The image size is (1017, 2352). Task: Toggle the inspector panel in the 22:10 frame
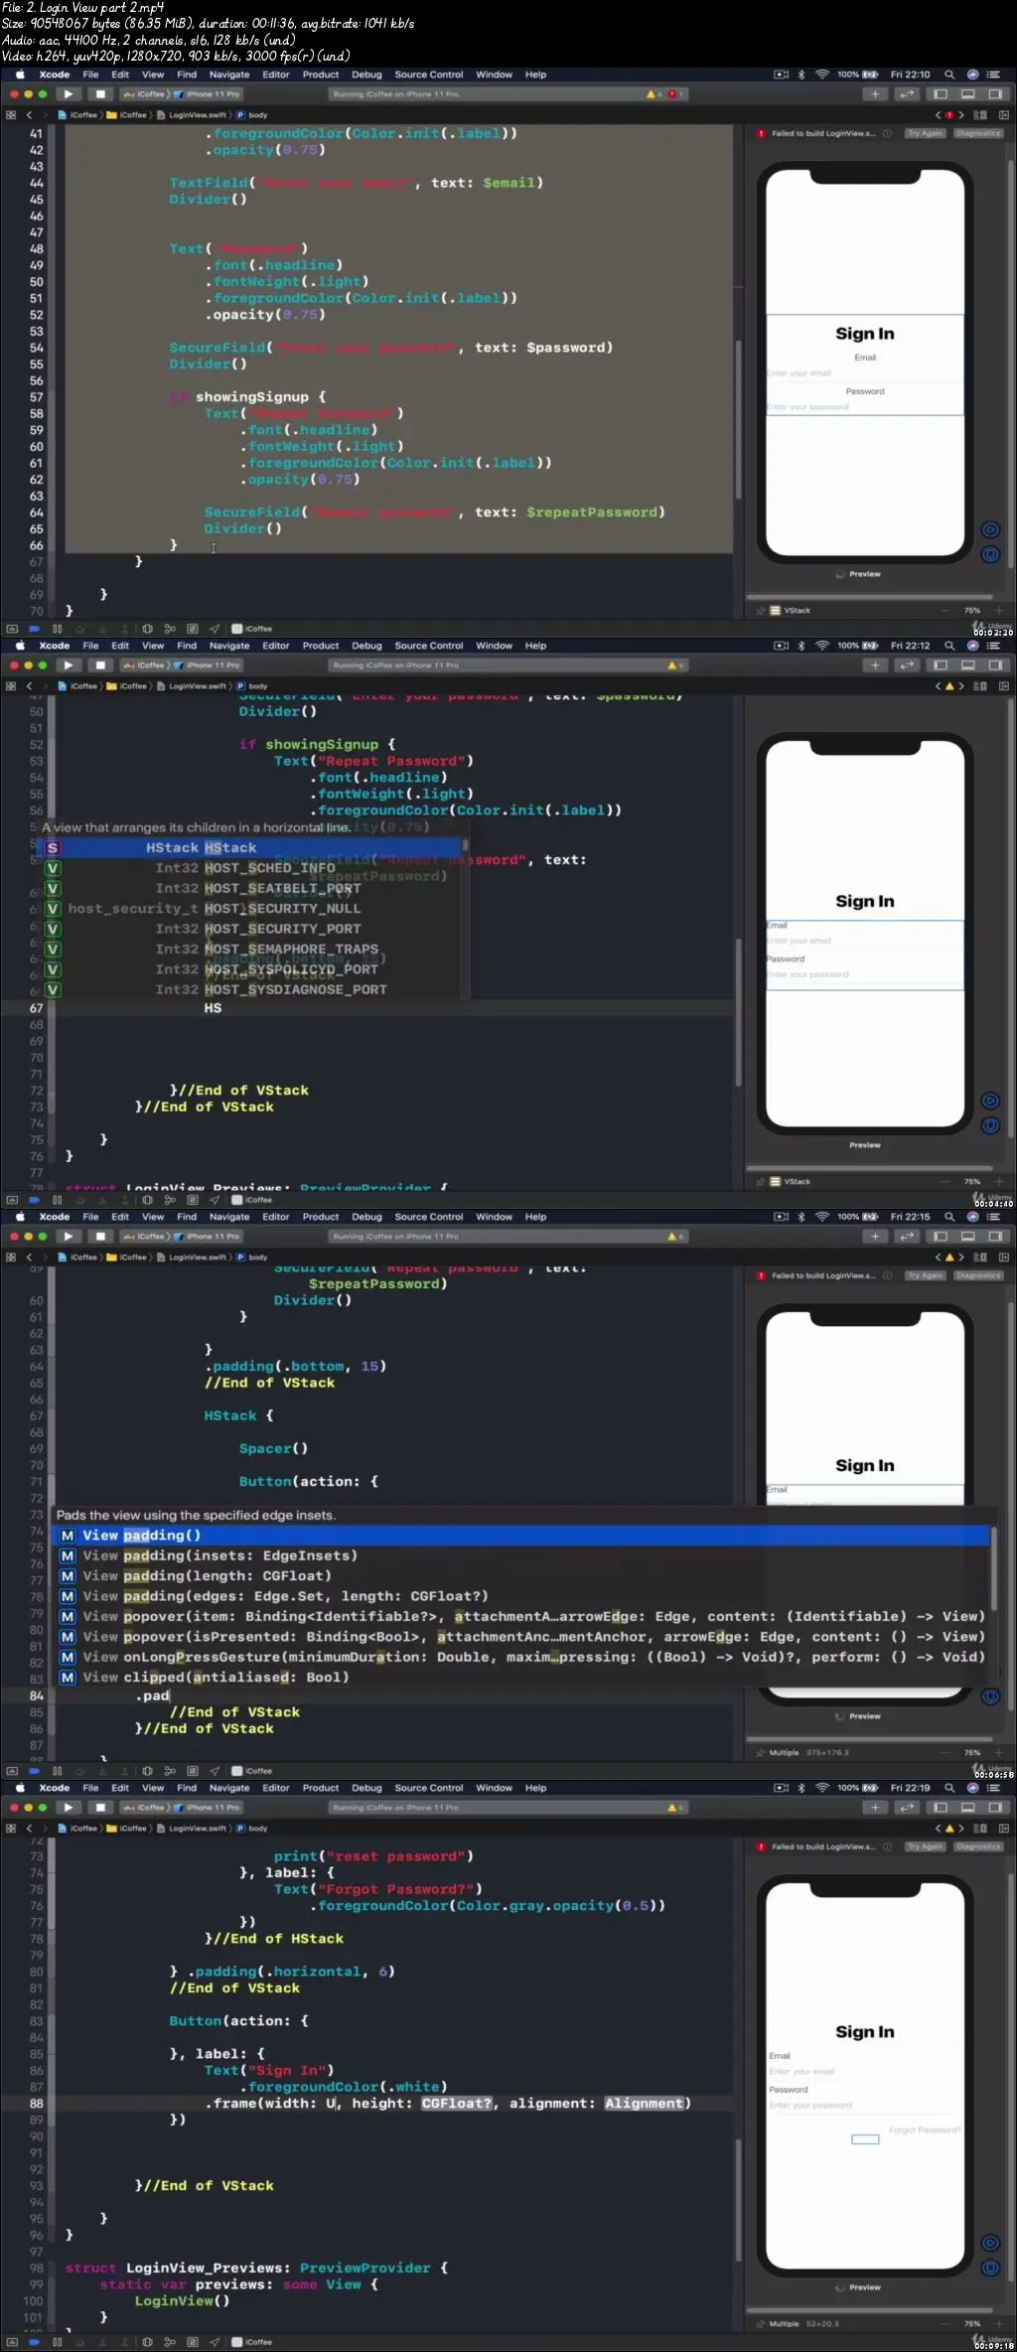(x=995, y=94)
